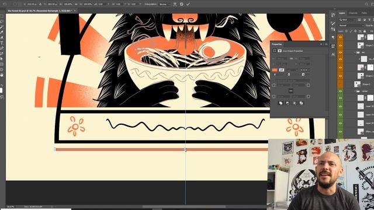Select the Lasso tool
Screen dimensions: 374x210
(2, 22)
